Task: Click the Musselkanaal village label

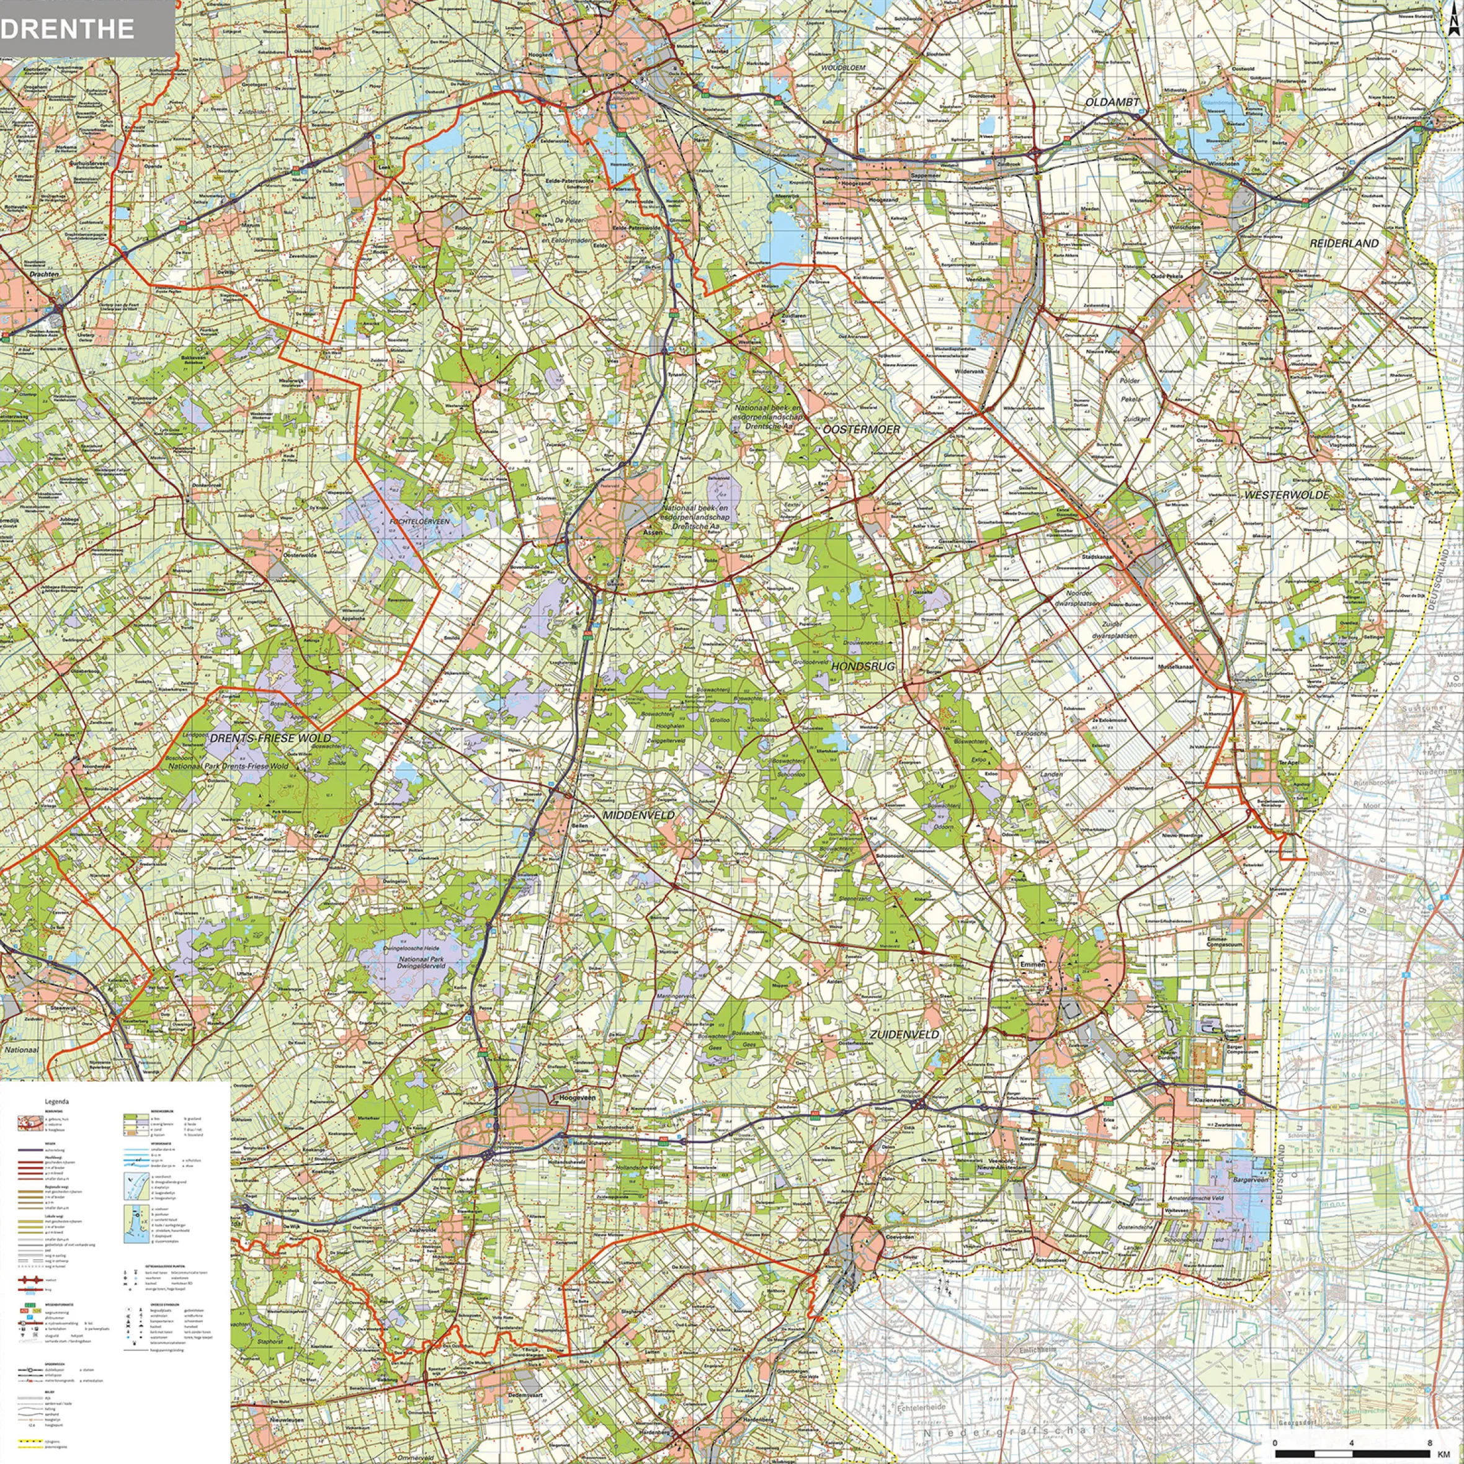Action: [x=1176, y=666]
